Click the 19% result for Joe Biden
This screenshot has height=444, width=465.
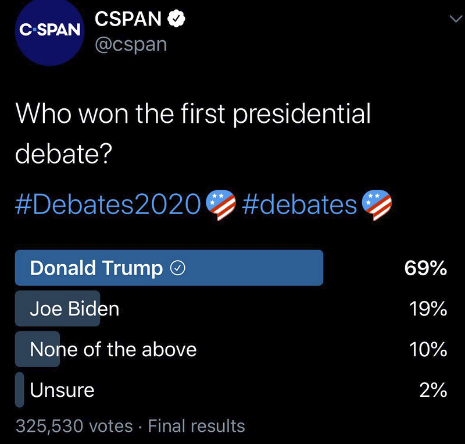point(428,309)
